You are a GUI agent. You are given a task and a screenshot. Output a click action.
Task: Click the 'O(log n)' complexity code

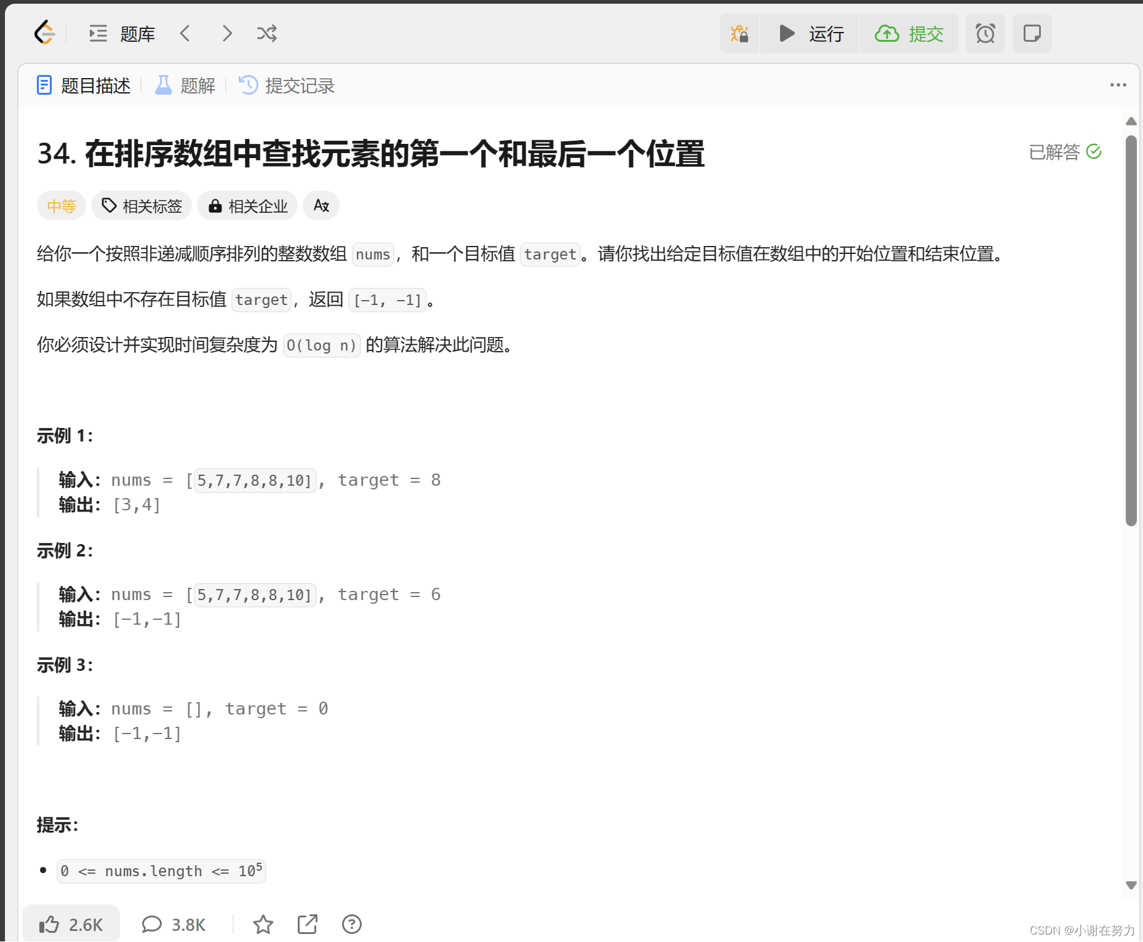tap(321, 346)
